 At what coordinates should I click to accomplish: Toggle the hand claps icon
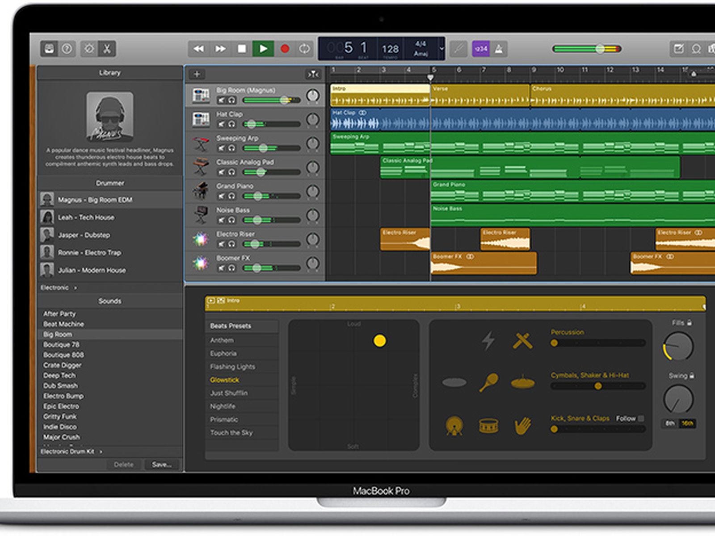(x=522, y=426)
